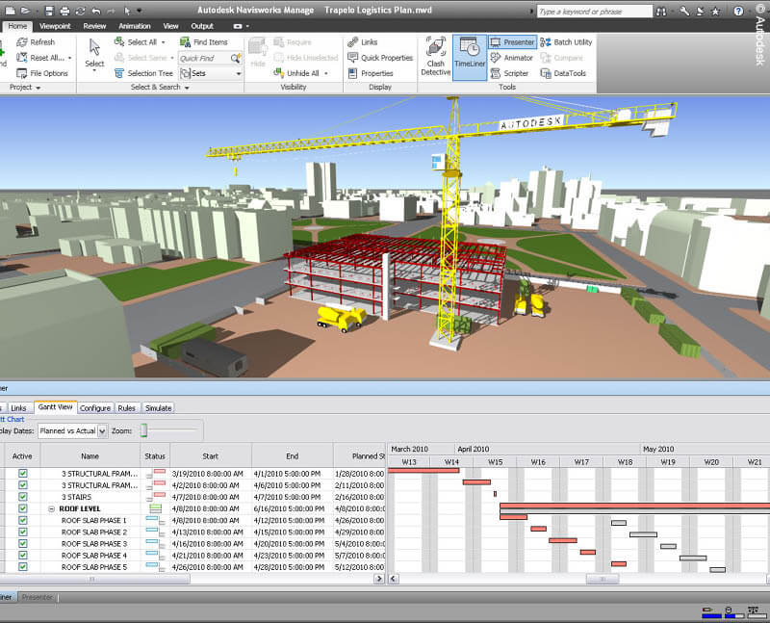This screenshot has width=770, height=623.
Task: Click the End column header
Action: [293, 456]
